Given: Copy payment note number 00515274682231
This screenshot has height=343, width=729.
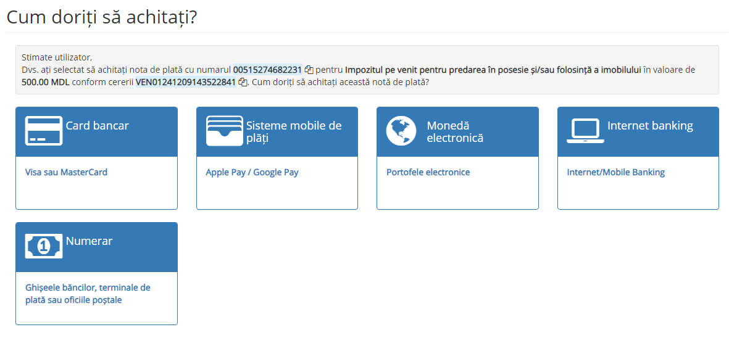Looking at the screenshot, I should tap(309, 70).
